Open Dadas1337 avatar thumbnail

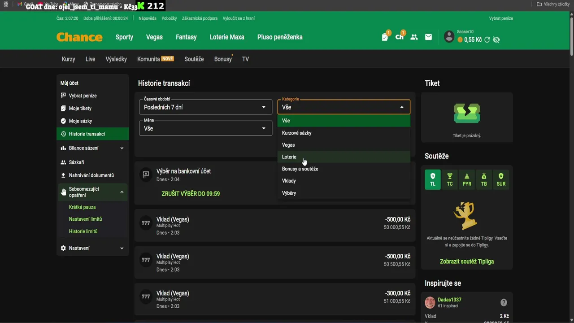point(430,302)
